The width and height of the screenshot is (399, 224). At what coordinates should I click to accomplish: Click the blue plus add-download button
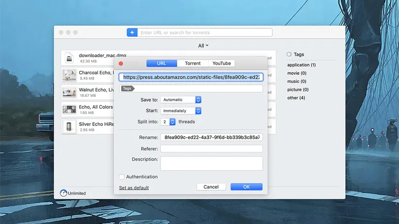(132, 32)
